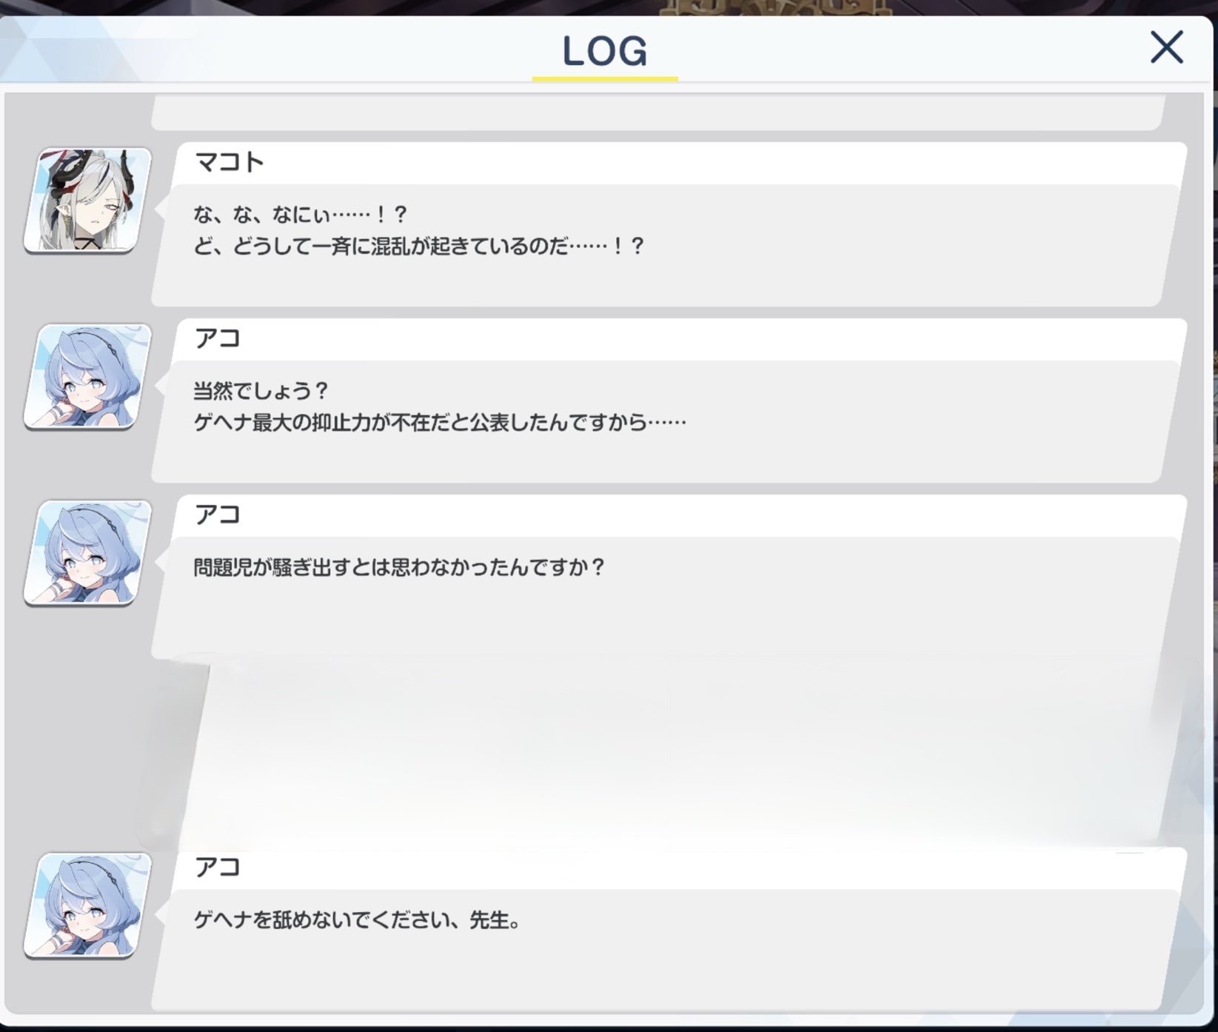Select the first アコ name label

(x=218, y=338)
